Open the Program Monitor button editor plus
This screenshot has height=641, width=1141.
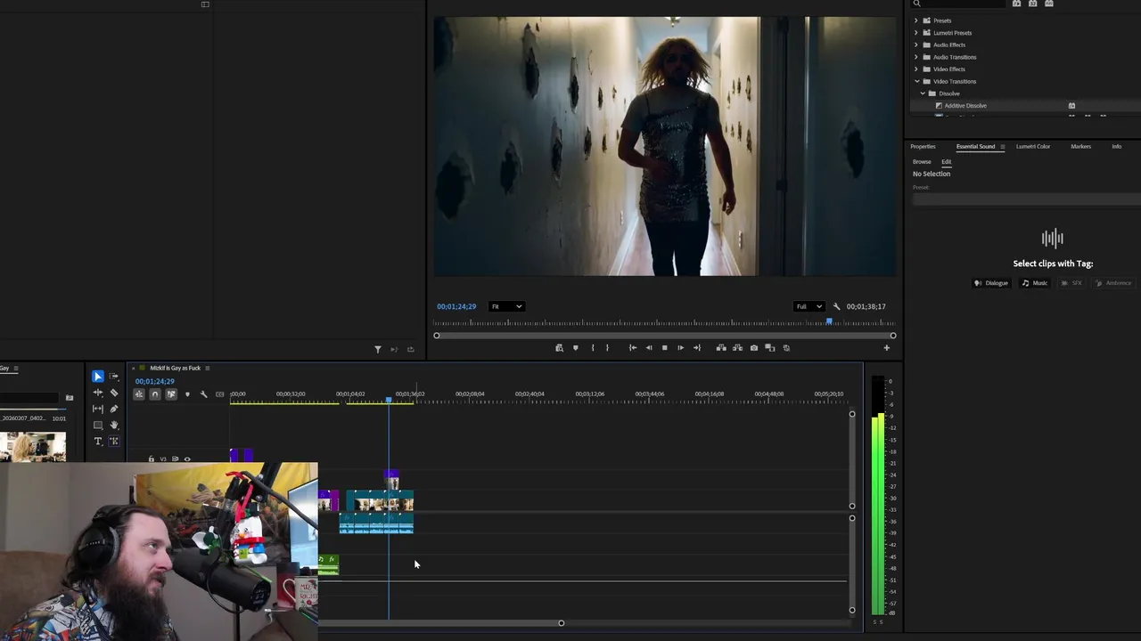(x=886, y=348)
